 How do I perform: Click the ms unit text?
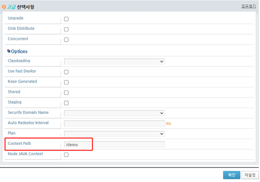[x=168, y=123]
